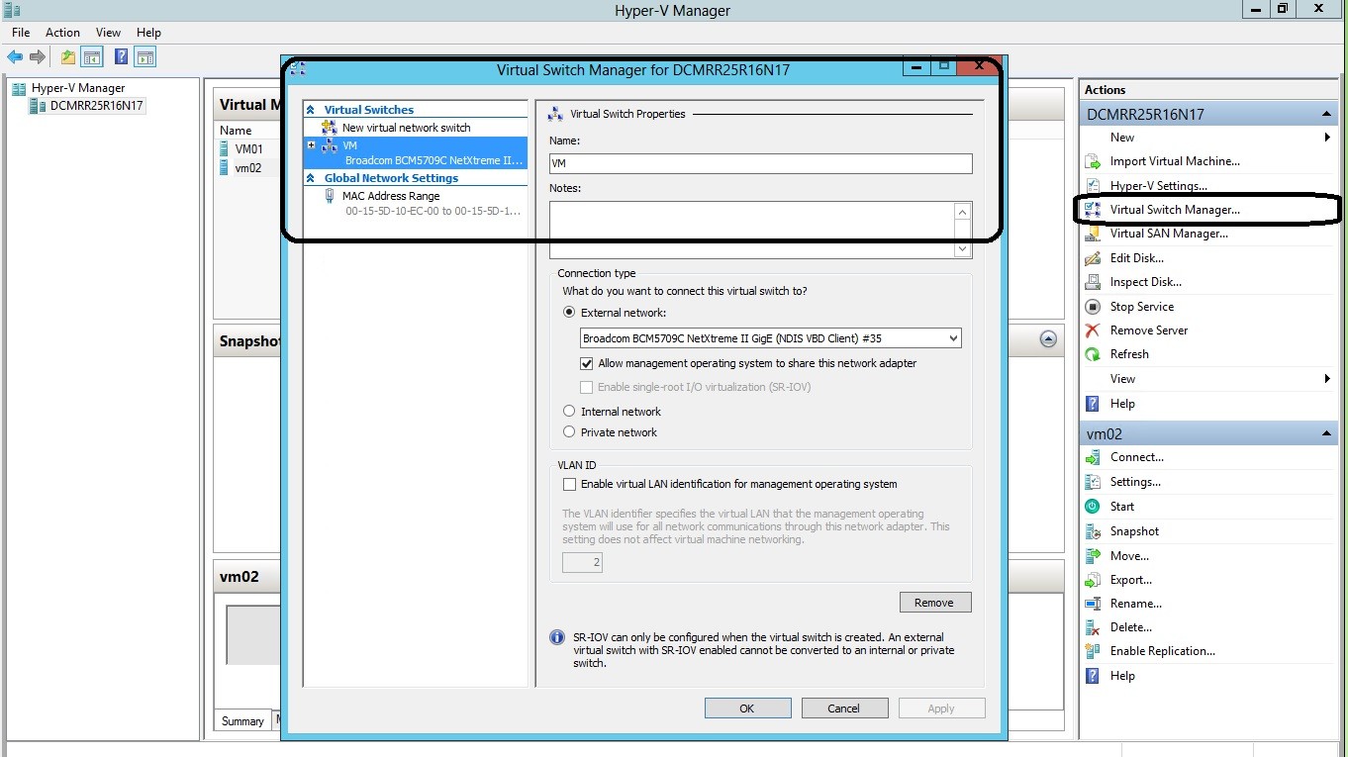Click the Settings icon under vm02

[x=1093, y=482]
